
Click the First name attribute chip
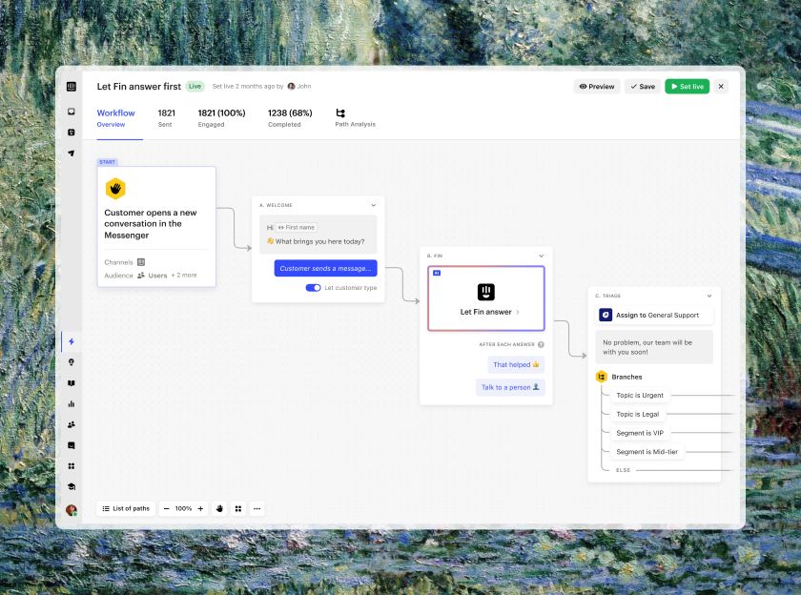[x=297, y=228]
